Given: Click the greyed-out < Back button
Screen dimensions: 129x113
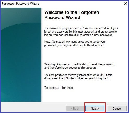Looking at the screenshot, I should tap(75, 108).
